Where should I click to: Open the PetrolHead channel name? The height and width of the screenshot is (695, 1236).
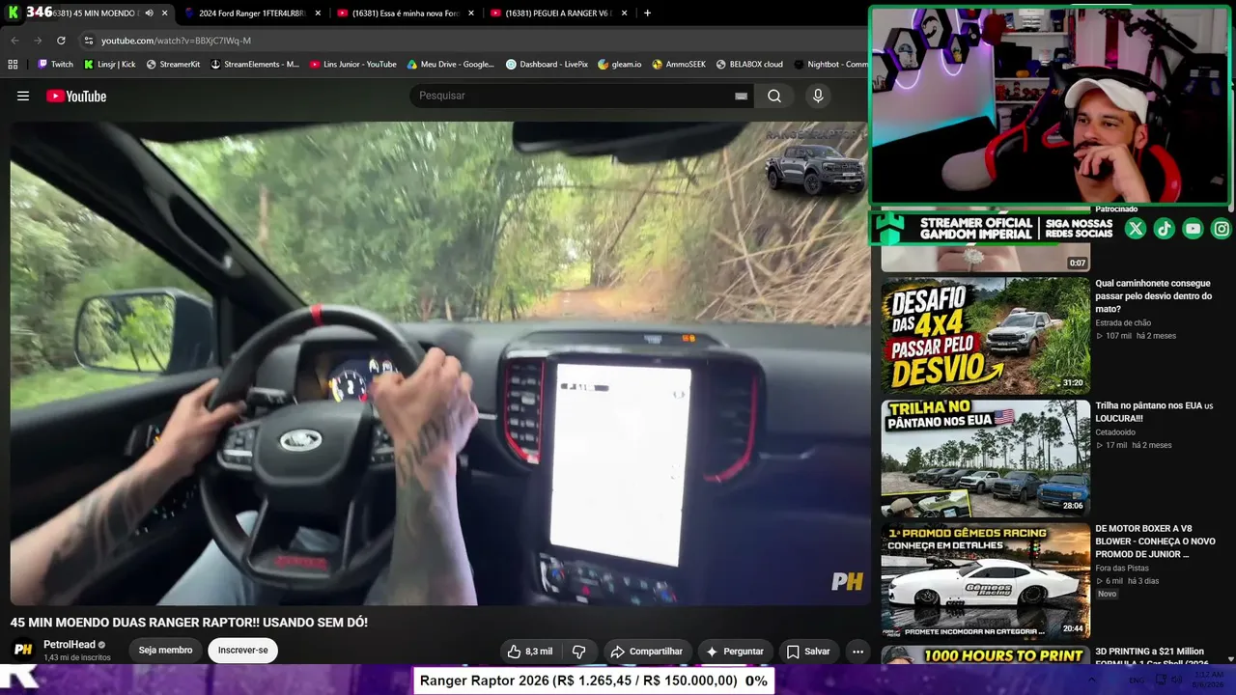[70, 645]
